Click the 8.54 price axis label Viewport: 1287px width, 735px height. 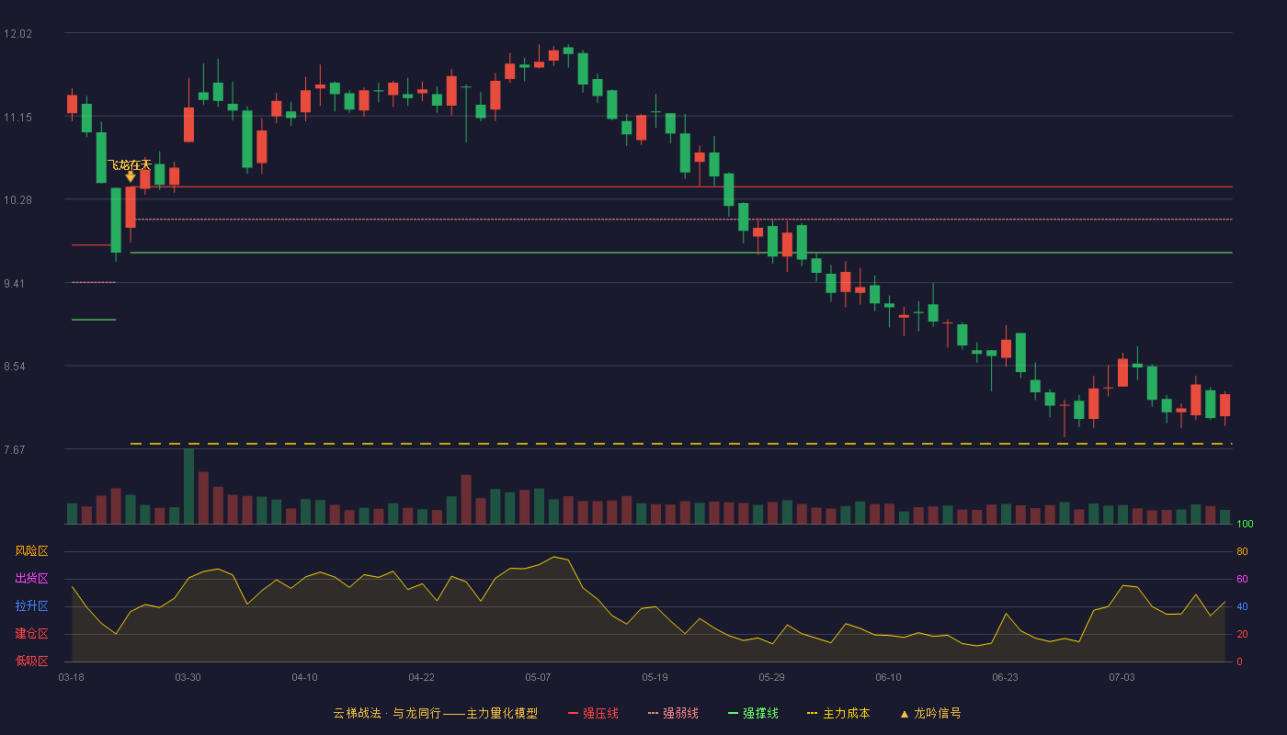coord(15,367)
